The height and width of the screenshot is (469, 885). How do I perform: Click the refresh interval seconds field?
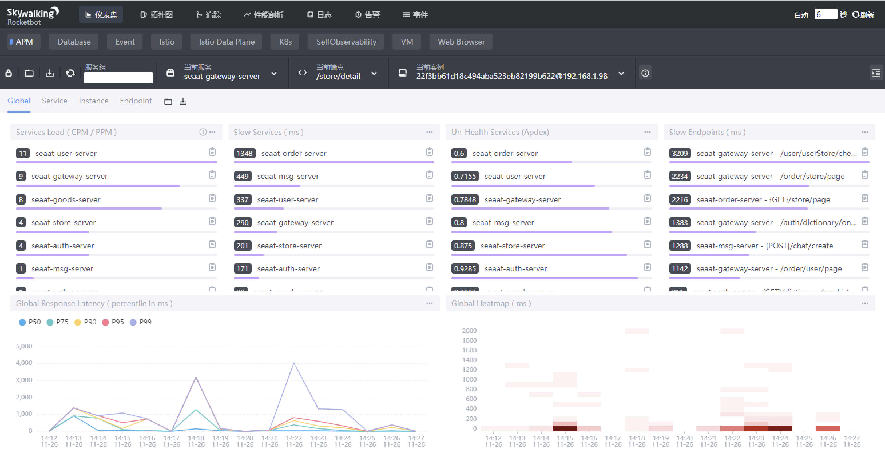[826, 14]
